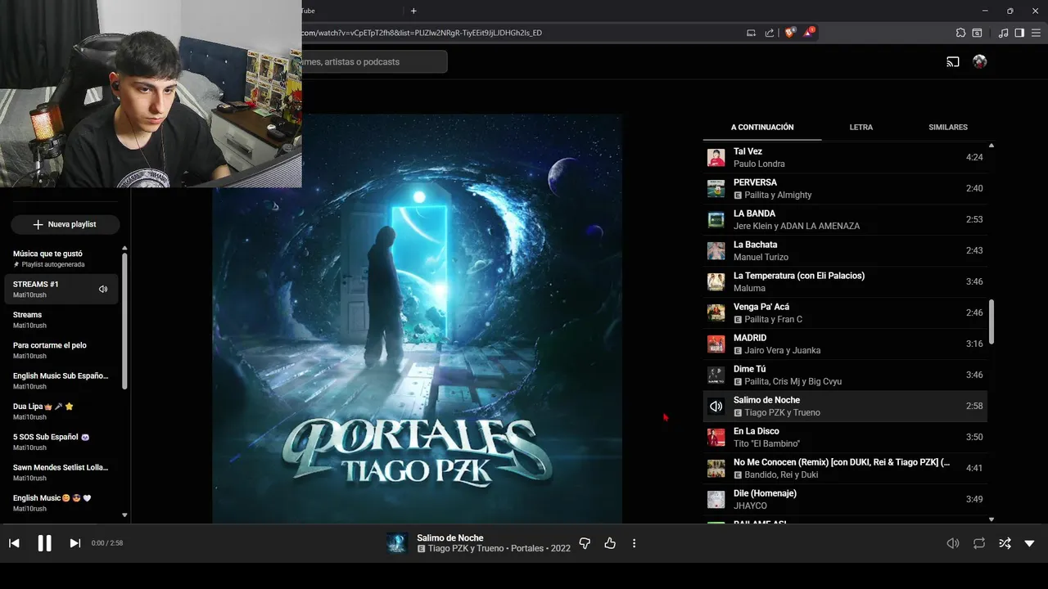Click the queue scrollbar down arrow
Image resolution: width=1048 pixels, height=589 pixels.
point(992,519)
